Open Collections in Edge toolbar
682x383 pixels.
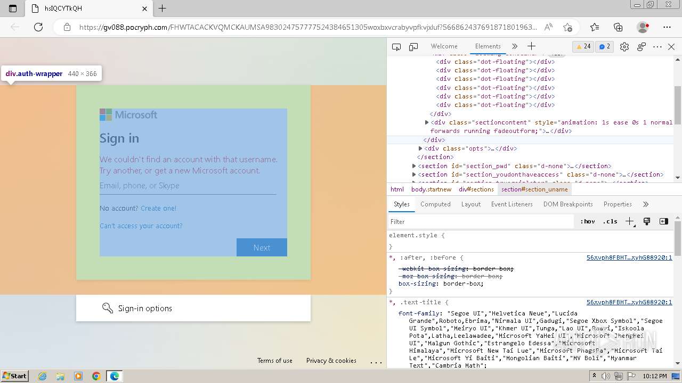(x=618, y=27)
